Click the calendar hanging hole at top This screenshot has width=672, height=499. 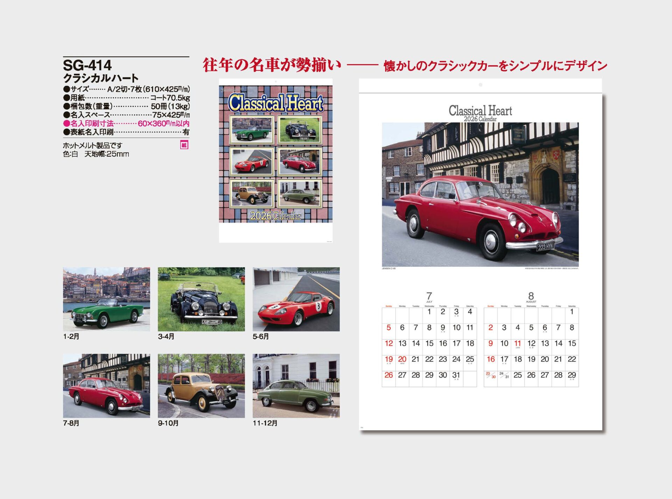pos(481,85)
